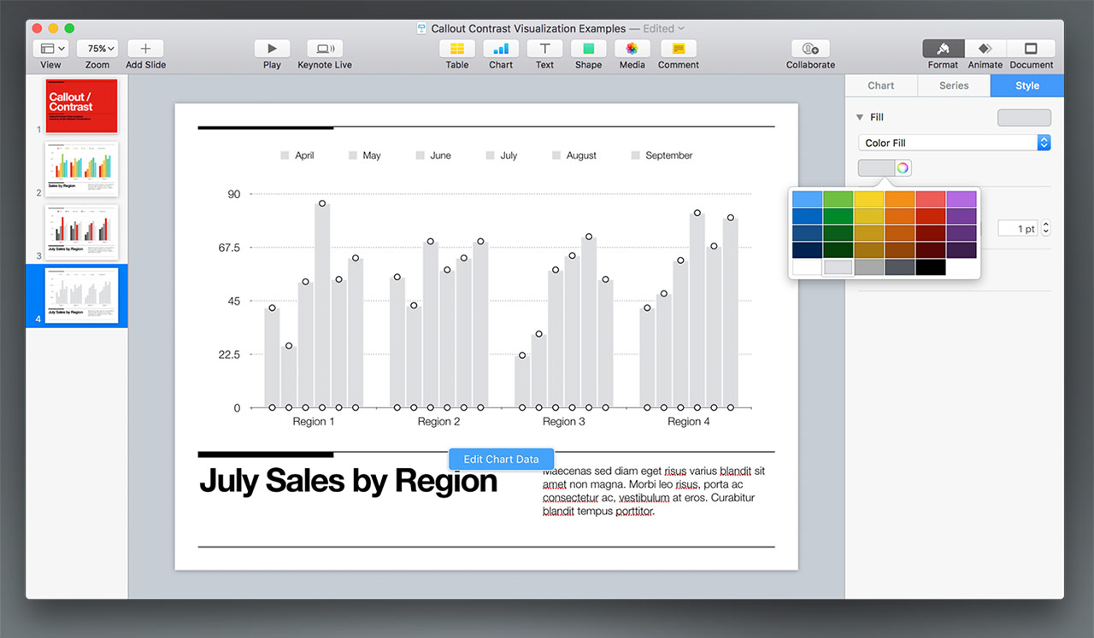Toggle the Animate inspector panel
Viewport: 1094px width, 638px height.
tap(985, 50)
